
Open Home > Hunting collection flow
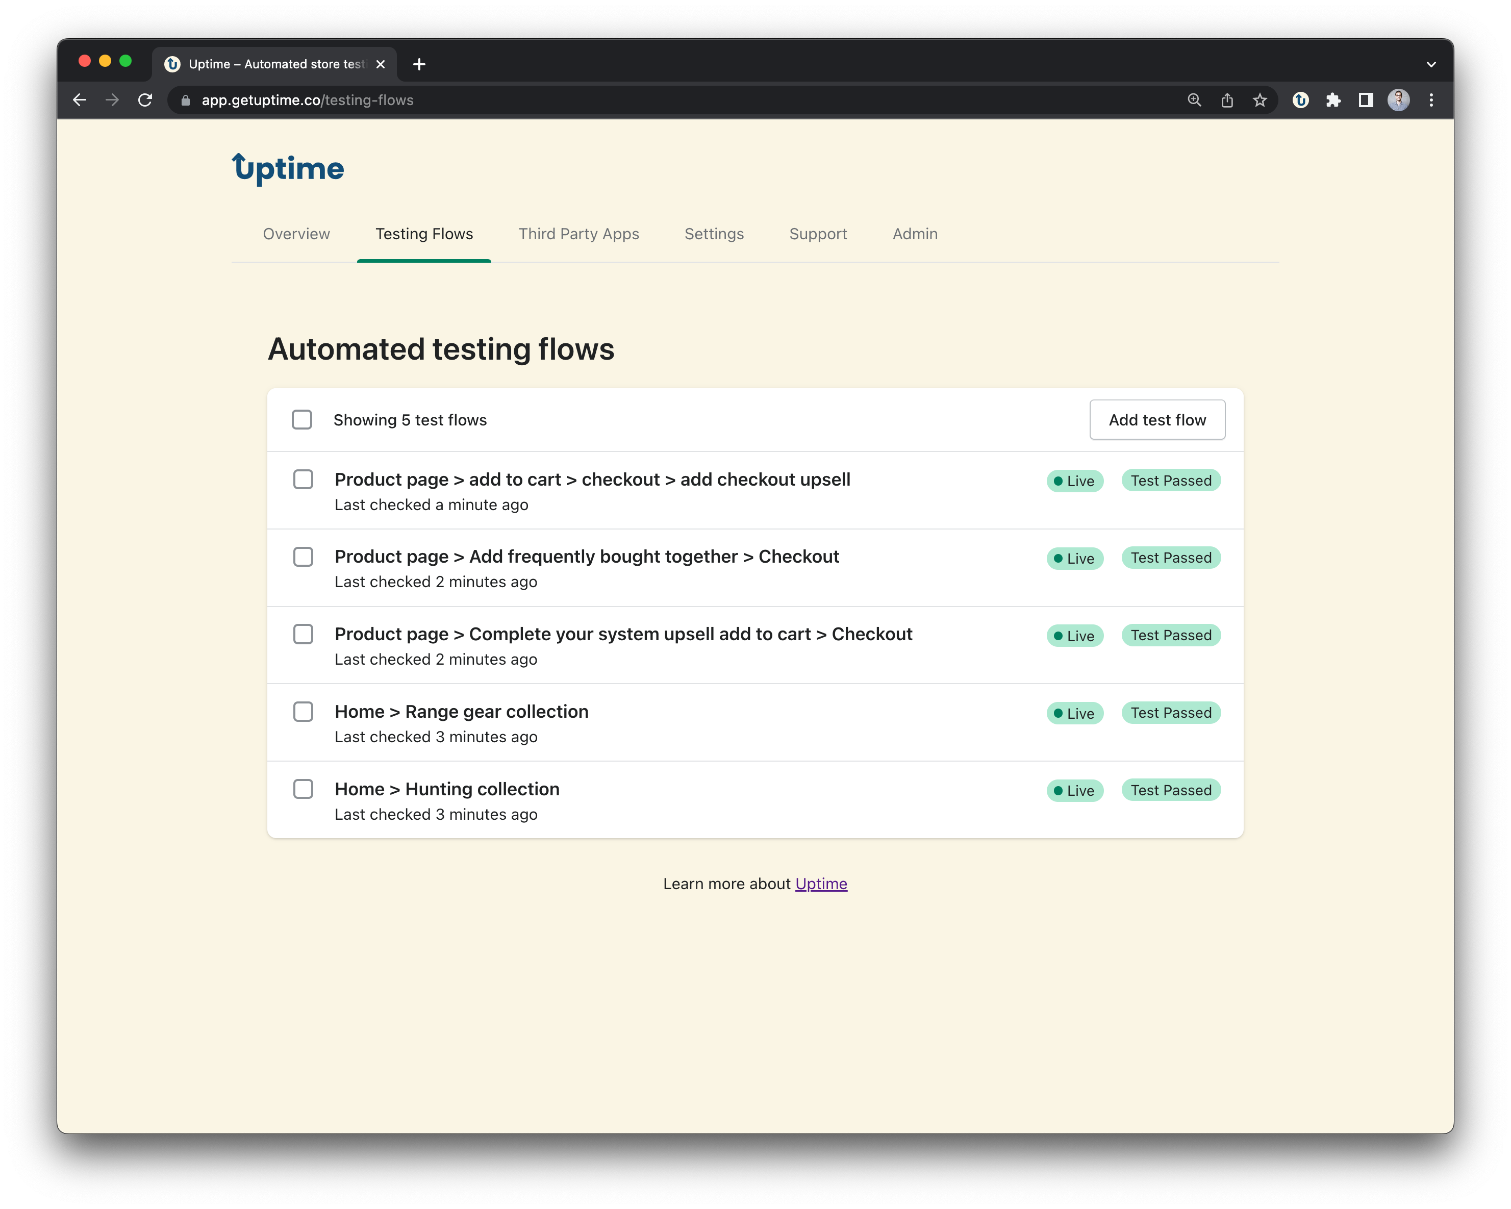(x=447, y=789)
